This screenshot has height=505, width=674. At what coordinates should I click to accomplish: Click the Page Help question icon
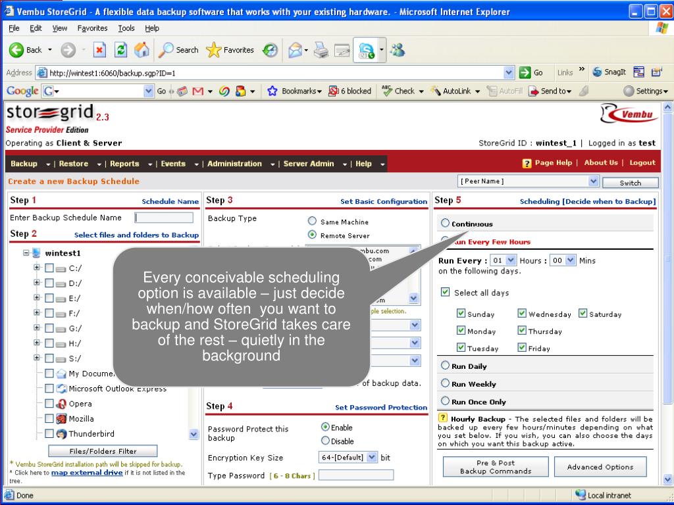click(527, 163)
